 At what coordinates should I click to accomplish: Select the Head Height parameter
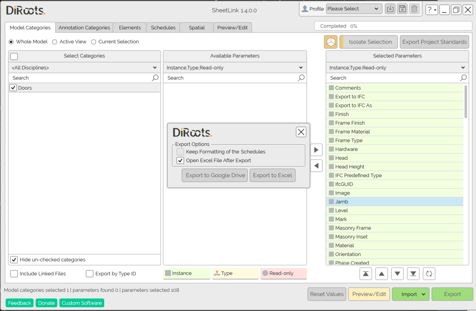point(395,167)
